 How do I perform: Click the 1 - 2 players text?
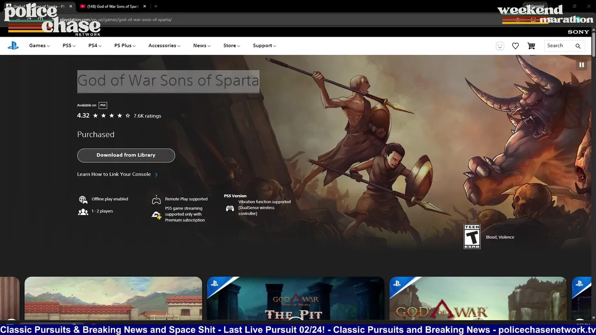pos(102,211)
